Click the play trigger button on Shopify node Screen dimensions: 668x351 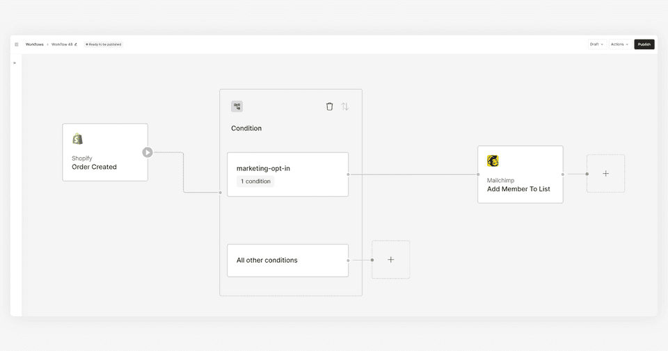[x=148, y=152]
